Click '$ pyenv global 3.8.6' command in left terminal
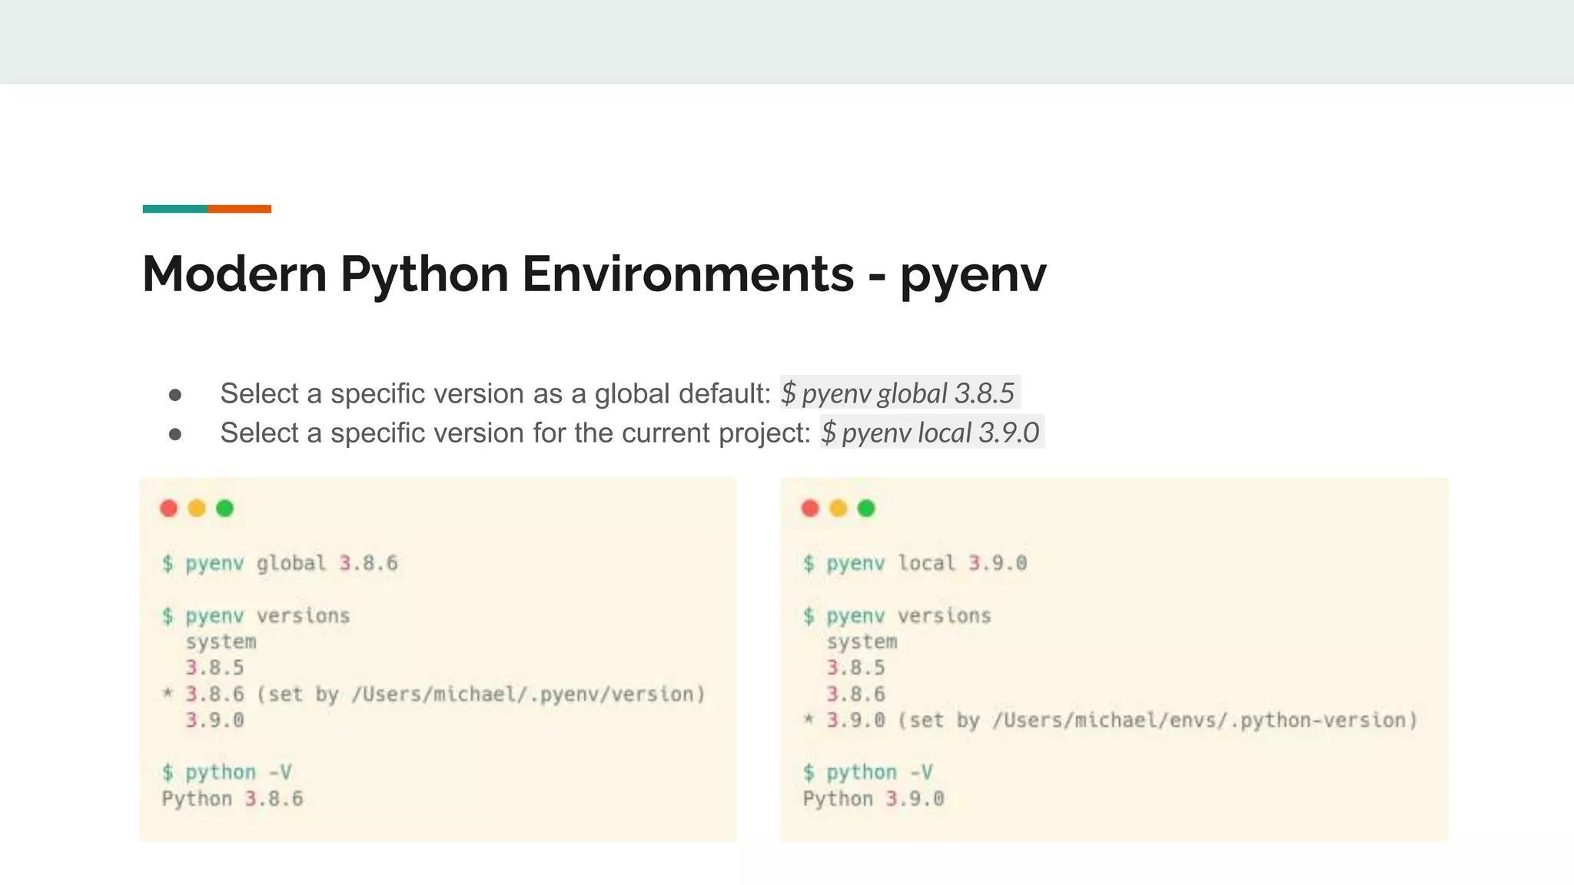 click(280, 563)
